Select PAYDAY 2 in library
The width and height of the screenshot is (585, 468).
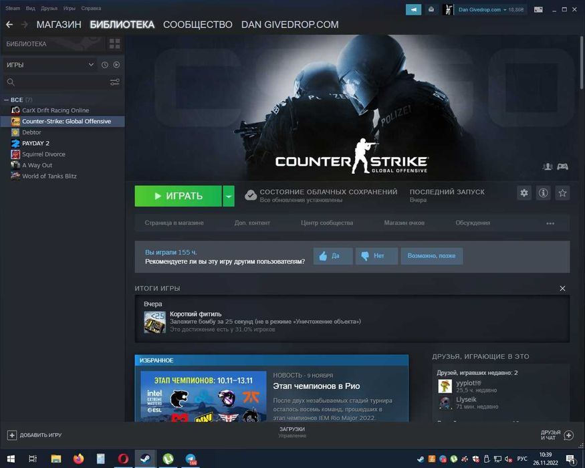point(63,143)
